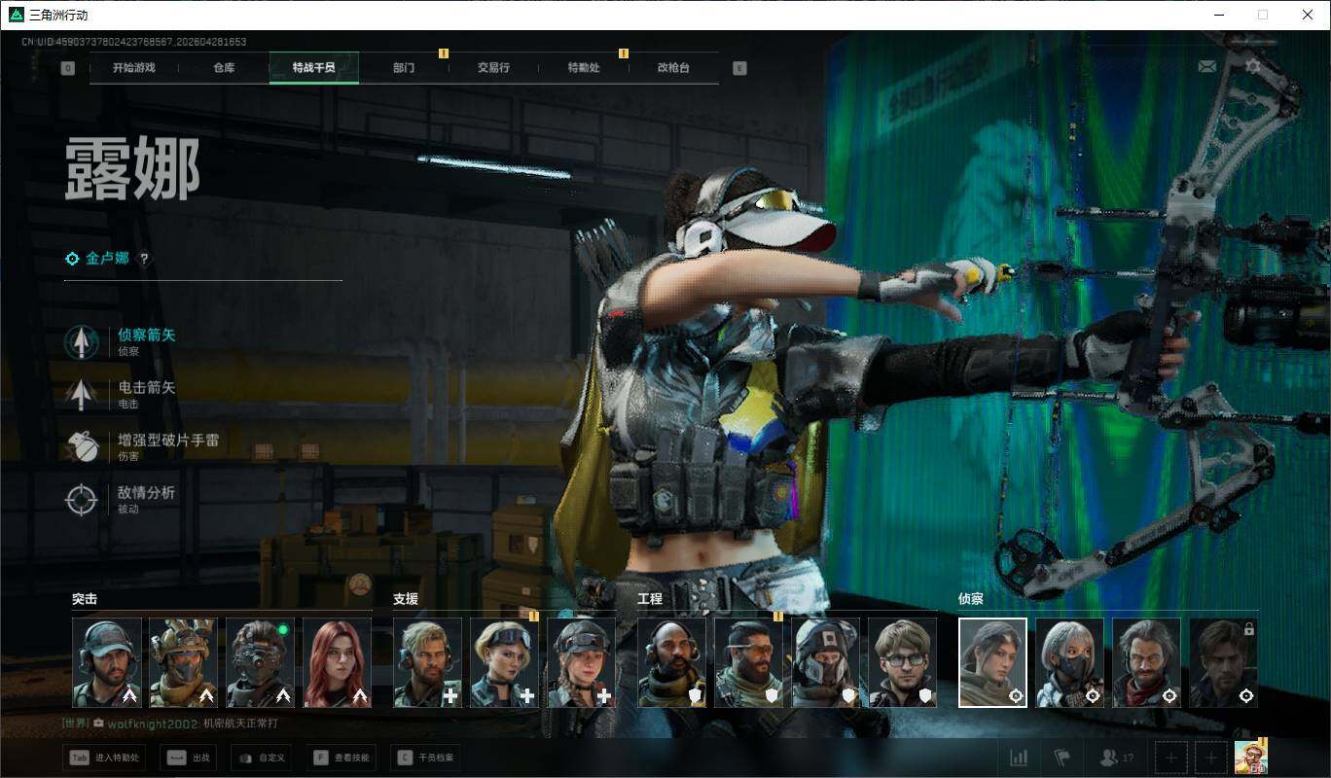Screen dimensions: 1331x778
Task: Select the 侦察箭矢 skill arrow icon
Action: point(82,341)
